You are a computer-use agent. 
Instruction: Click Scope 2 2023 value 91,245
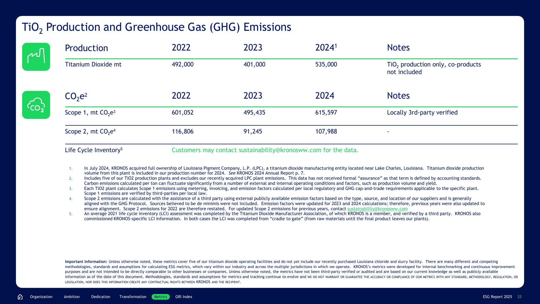[253, 131]
